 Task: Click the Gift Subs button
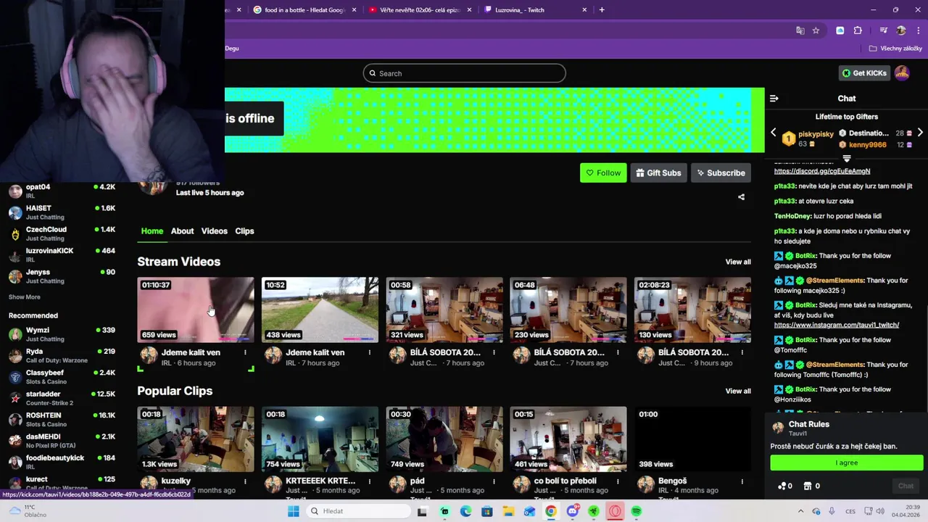[x=659, y=173]
